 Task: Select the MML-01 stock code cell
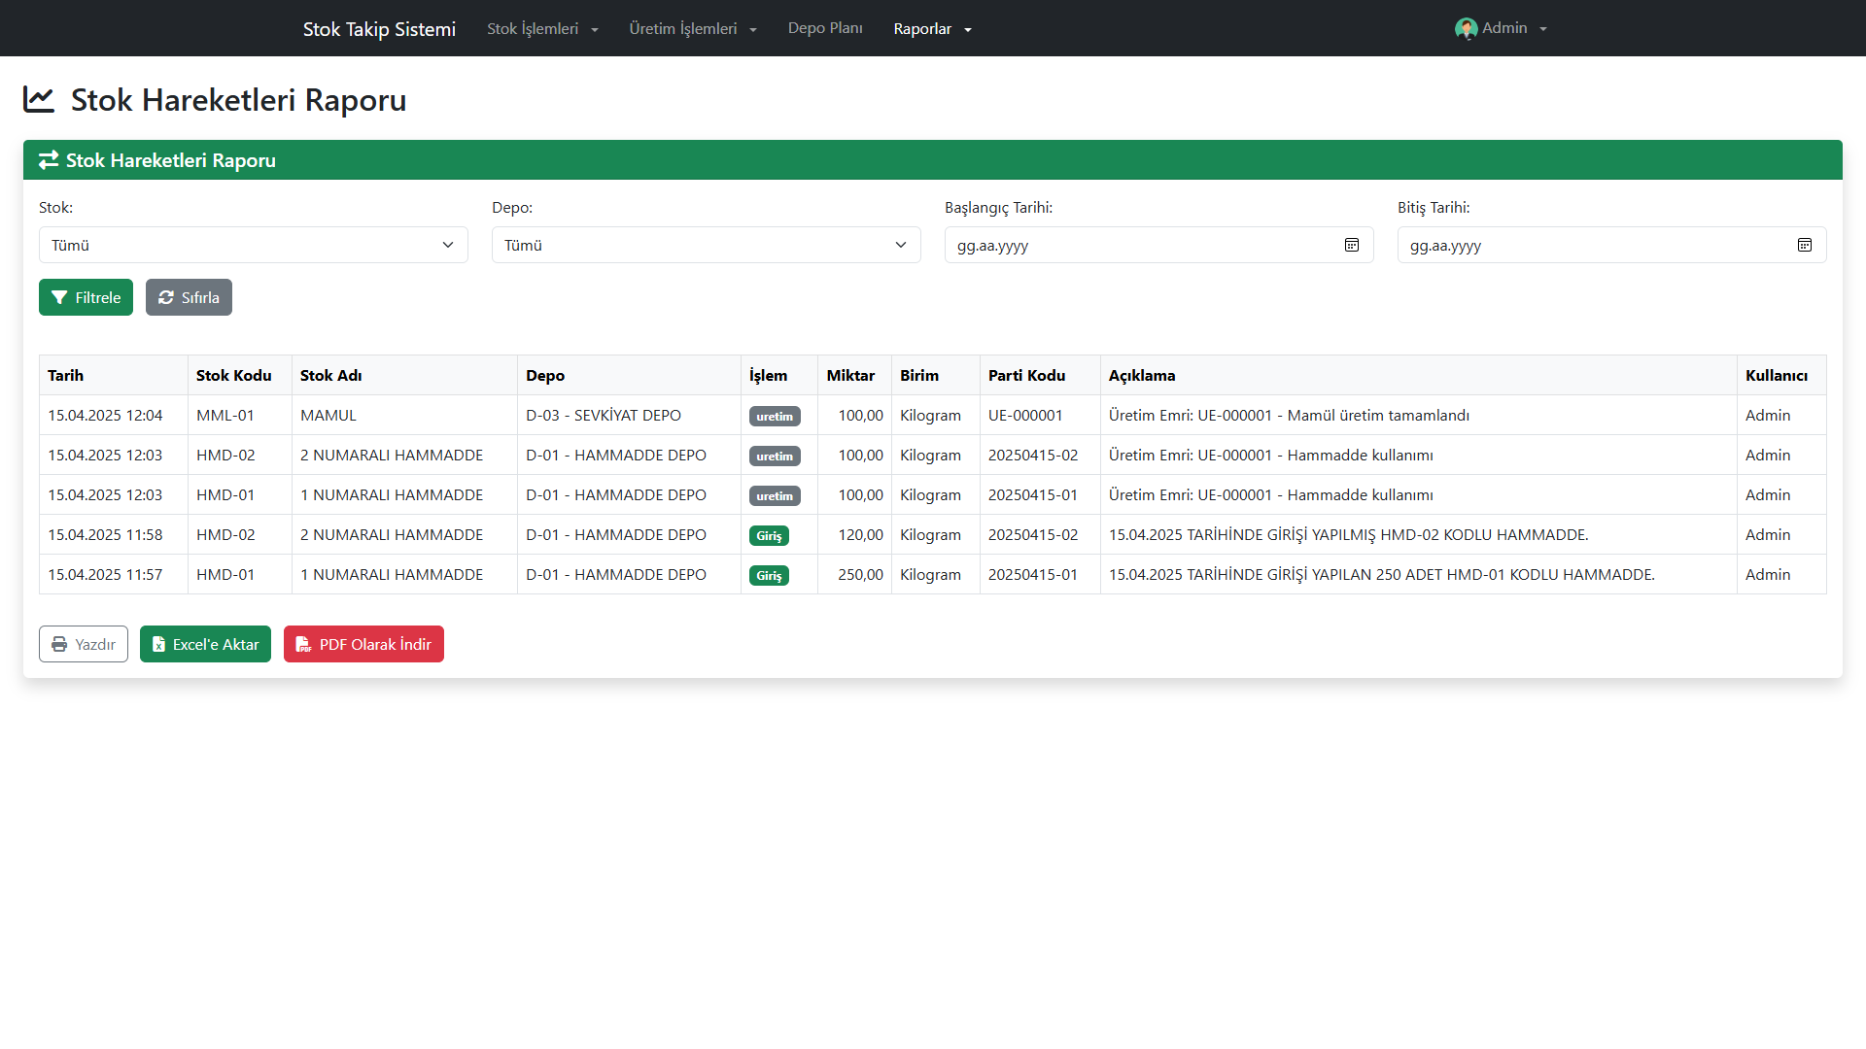[x=240, y=415]
